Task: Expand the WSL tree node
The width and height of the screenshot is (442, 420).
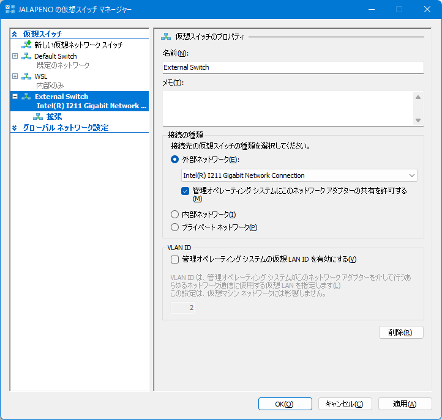Action: 15,76
